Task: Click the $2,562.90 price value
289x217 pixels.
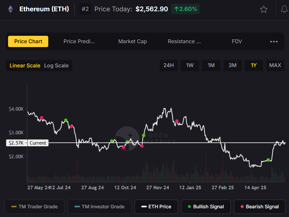Action: 152,9
